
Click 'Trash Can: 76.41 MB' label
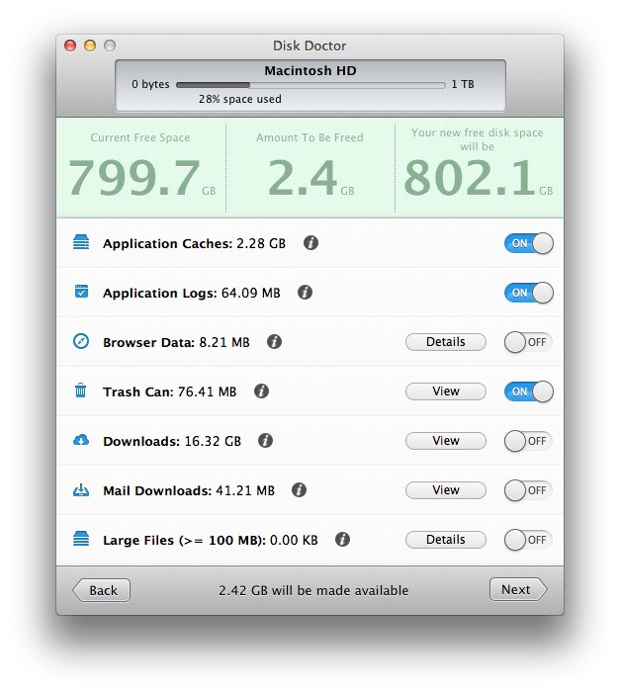pyautogui.click(x=169, y=392)
